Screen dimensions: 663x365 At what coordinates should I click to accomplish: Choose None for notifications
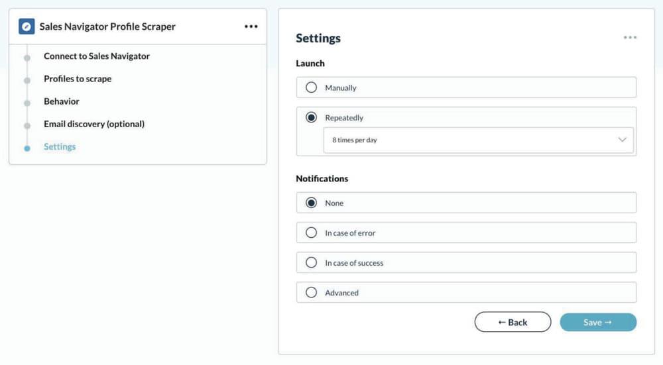click(x=311, y=203)
